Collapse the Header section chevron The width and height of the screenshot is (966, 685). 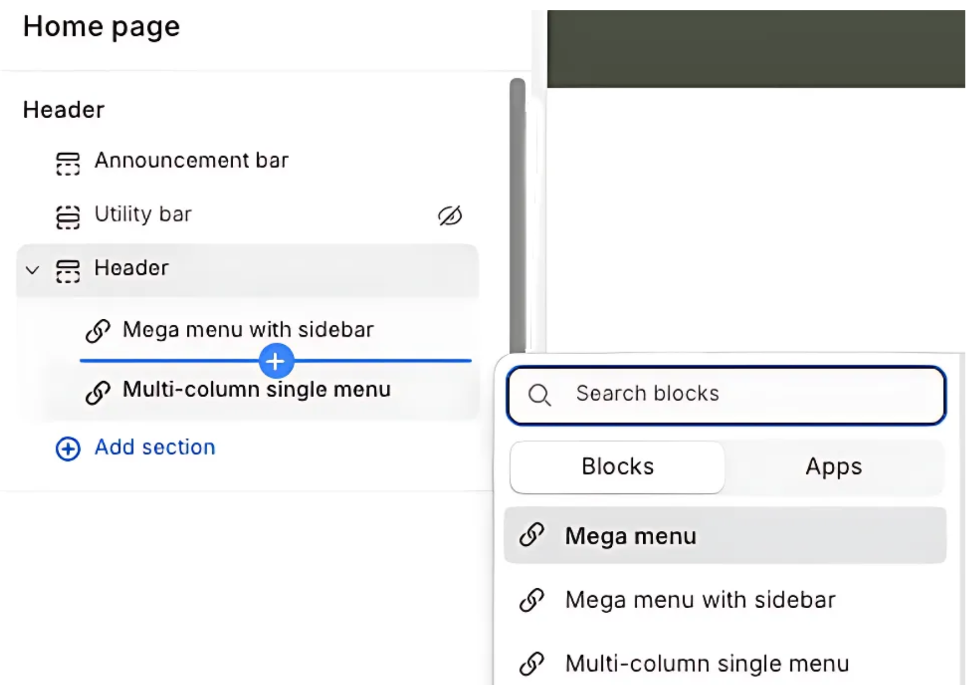[33, 270]
